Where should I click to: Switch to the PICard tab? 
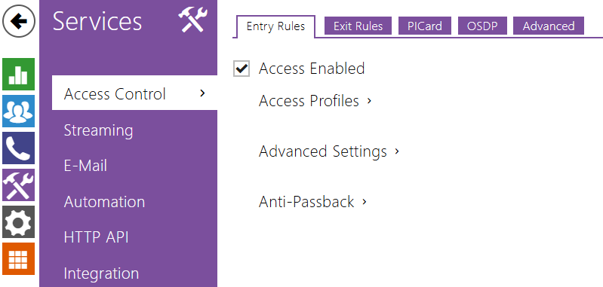point(425,26)
